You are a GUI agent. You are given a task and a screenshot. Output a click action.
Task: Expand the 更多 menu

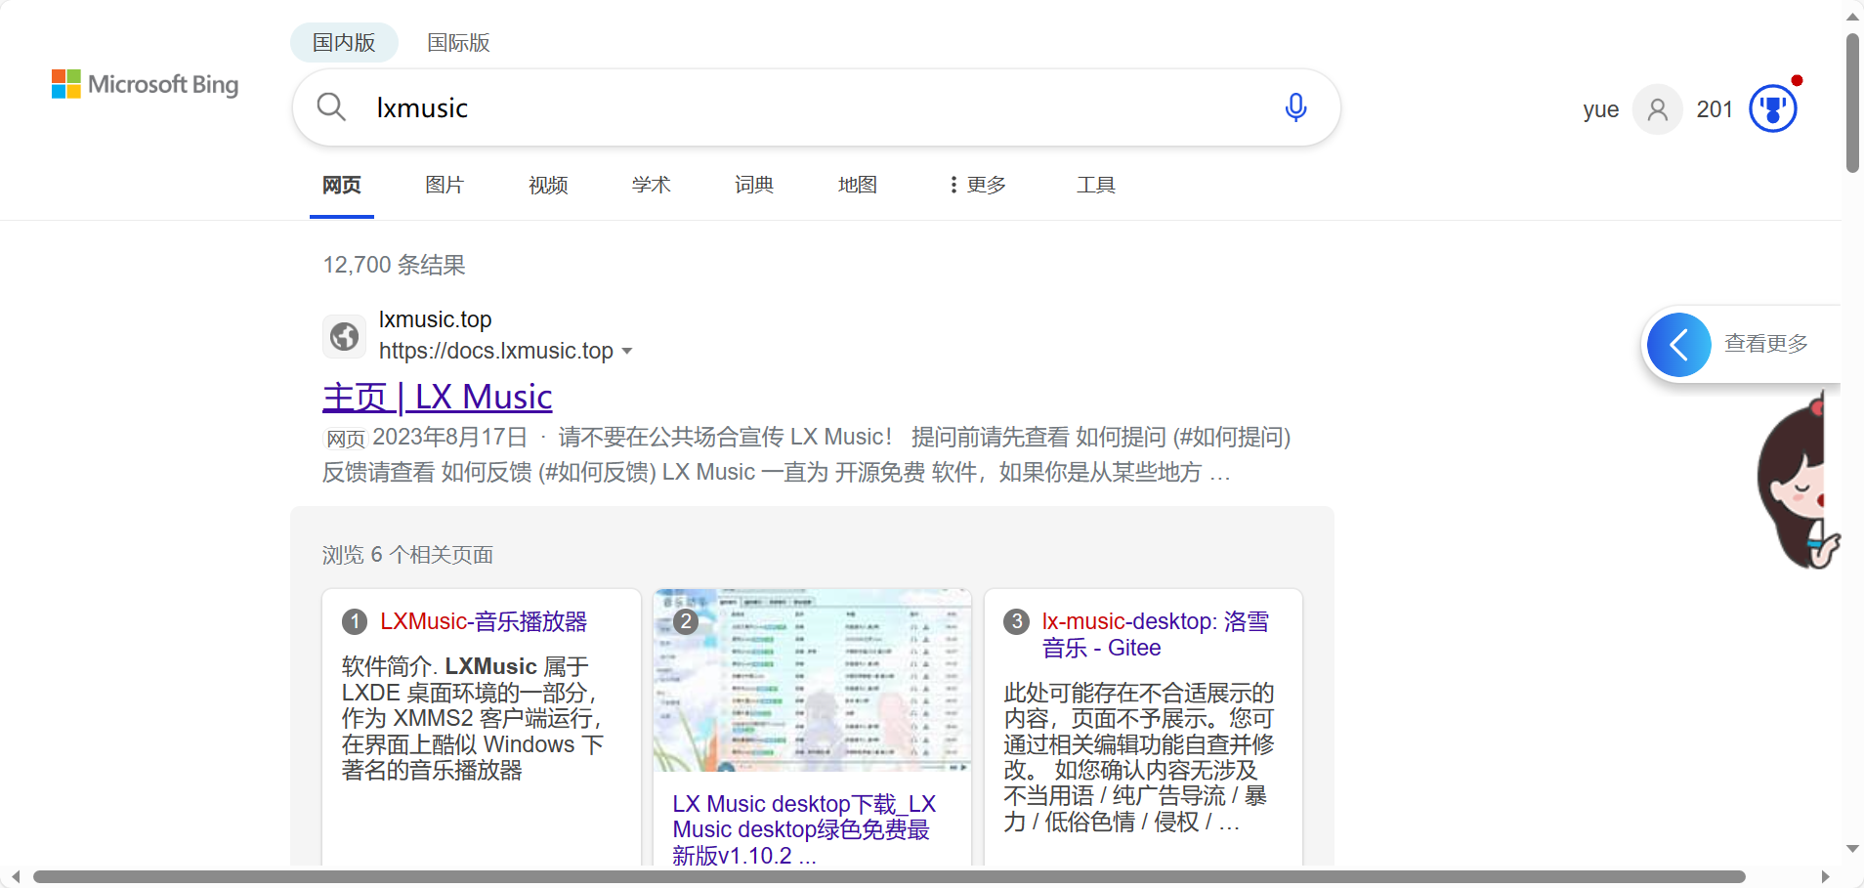(977, 185)
